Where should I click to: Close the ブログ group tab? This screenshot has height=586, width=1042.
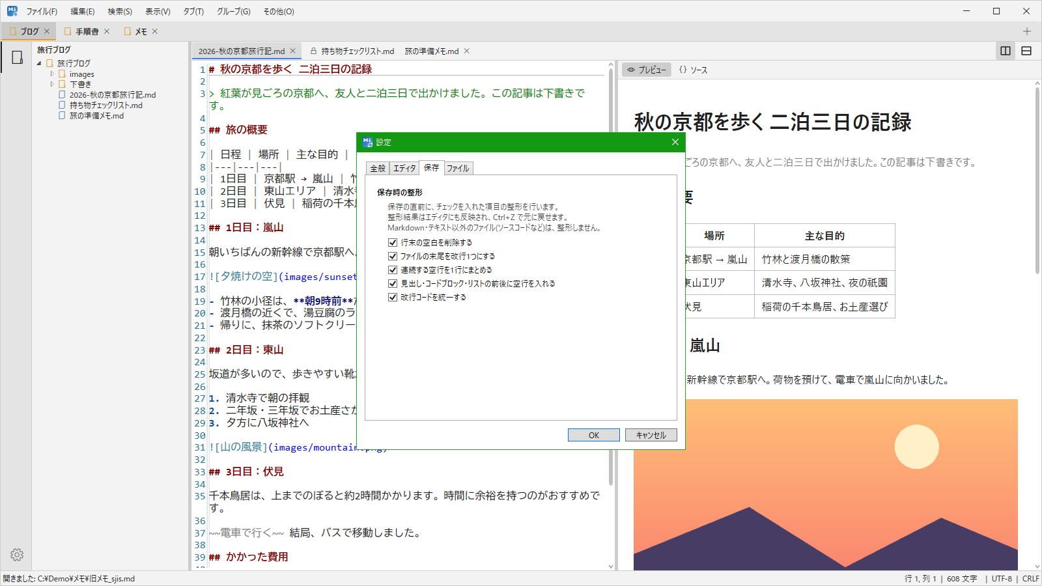pyautogui.click(x=47, y=31)
